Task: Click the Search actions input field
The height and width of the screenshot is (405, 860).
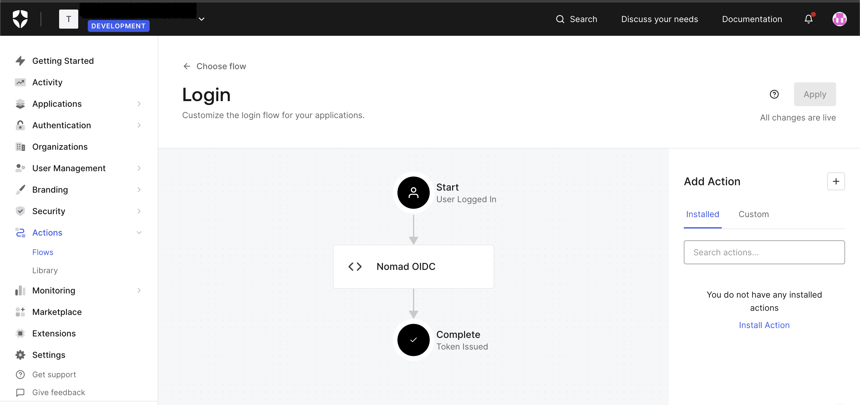Action: coord(764,252)
